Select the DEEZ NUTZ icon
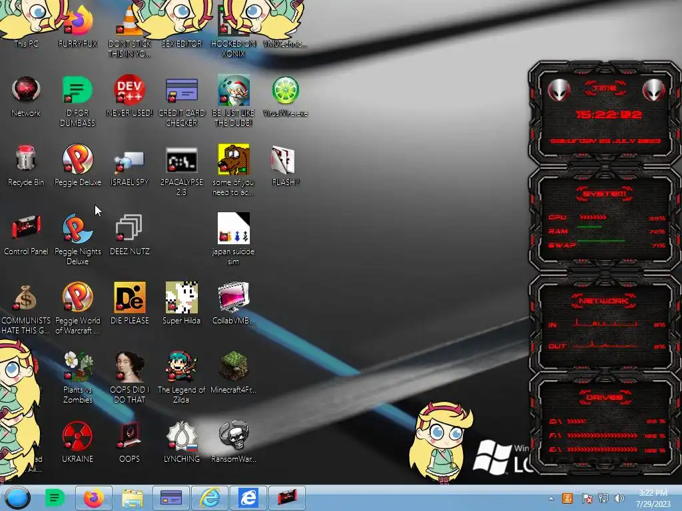This screenshot has height=511, width=682. (130, 235)
